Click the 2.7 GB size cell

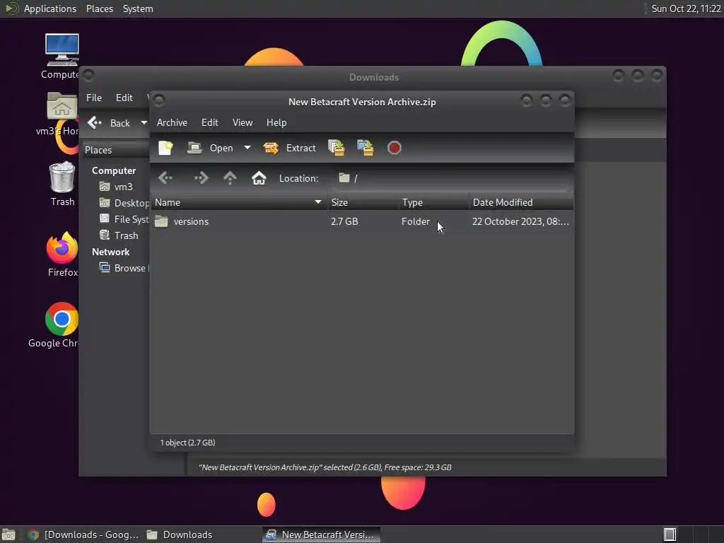[x=344, y=221]
